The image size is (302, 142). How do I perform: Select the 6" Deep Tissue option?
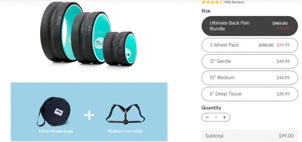point(250,94)
